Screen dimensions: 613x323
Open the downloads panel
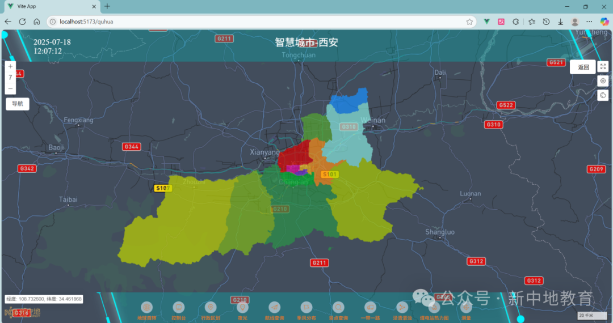pyautogui.click(x=561, y=22)
